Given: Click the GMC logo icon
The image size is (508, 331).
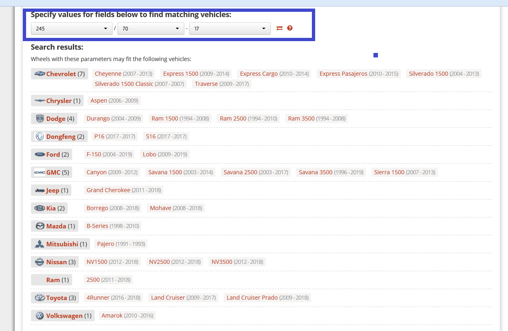Looking at the screenshot, I should tap(40, 172).
